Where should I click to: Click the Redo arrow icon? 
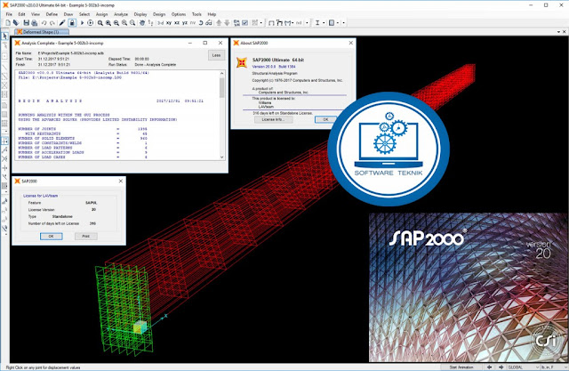[x=52, y=23]
